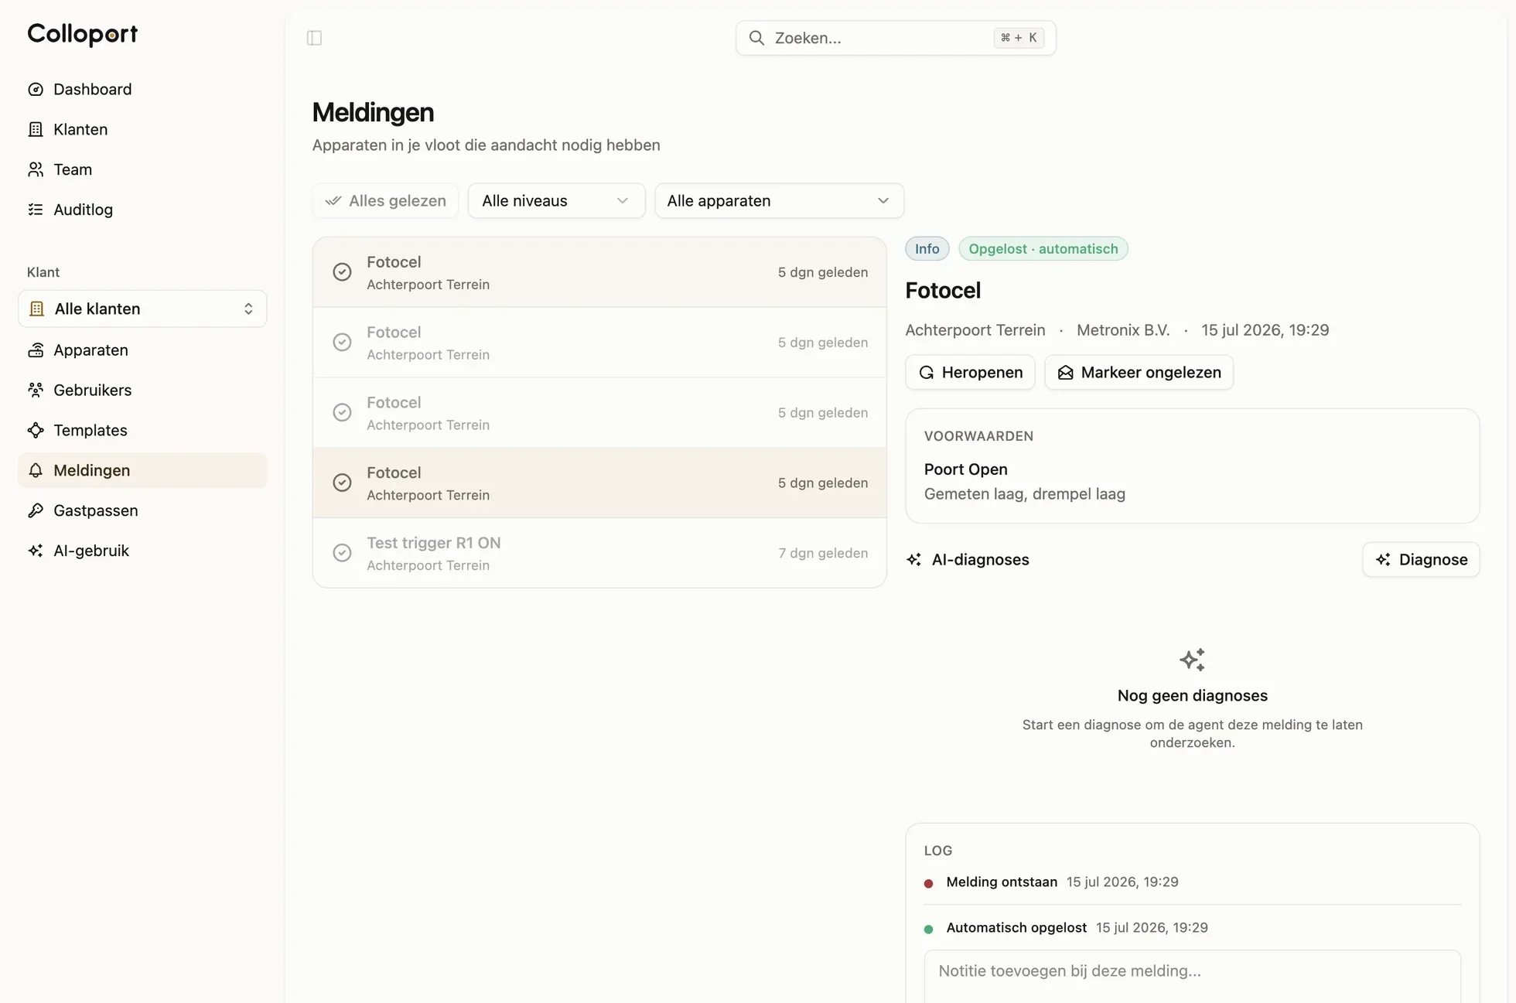
Task: Click the orange building icon in Alle klanten
Action: [x=36, y=309]
